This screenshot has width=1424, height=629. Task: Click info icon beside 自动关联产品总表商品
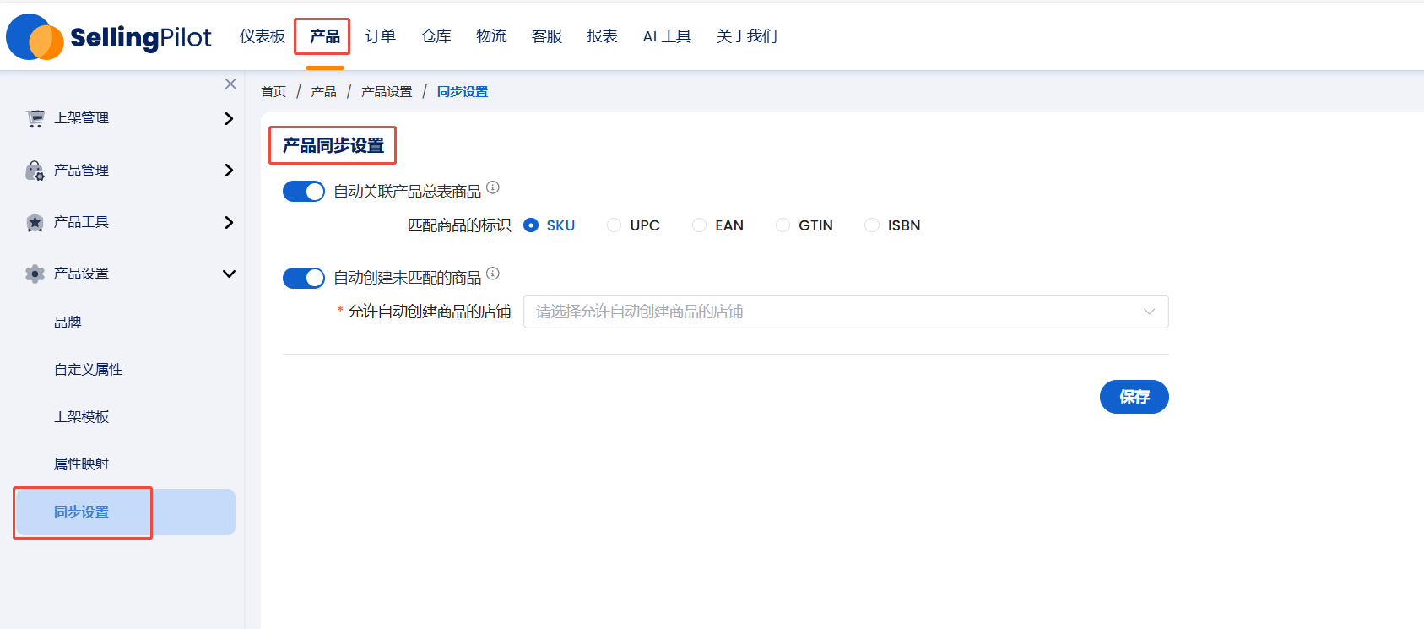point(493,187)
